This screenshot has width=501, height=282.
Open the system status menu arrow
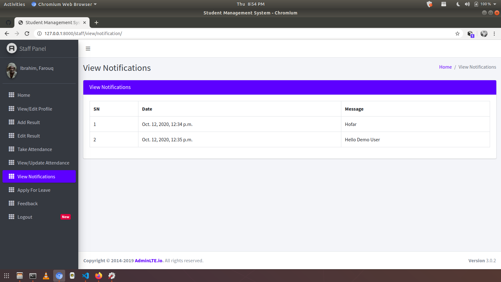coord(495,4)
